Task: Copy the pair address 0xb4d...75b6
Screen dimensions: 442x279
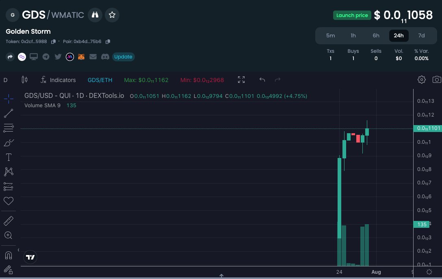Action: coord(108,42)
